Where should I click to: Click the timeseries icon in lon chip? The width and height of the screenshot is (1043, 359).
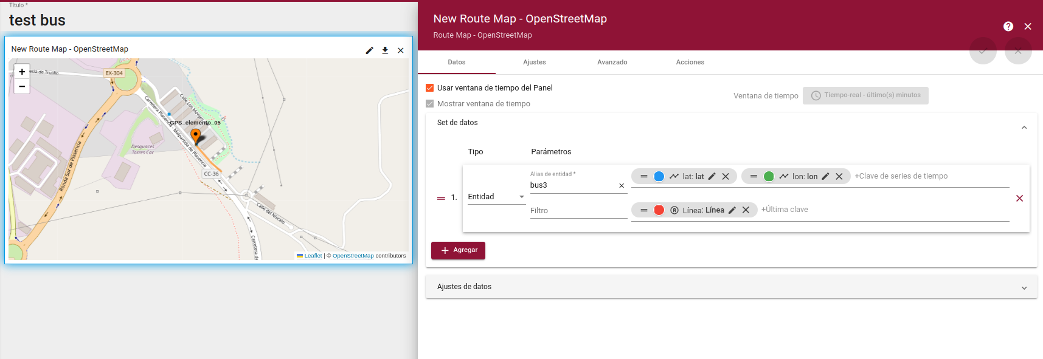pos(784,177)
